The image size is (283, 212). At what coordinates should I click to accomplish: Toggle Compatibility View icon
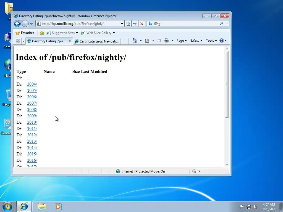pyautogui.click(x=128, y=24)
